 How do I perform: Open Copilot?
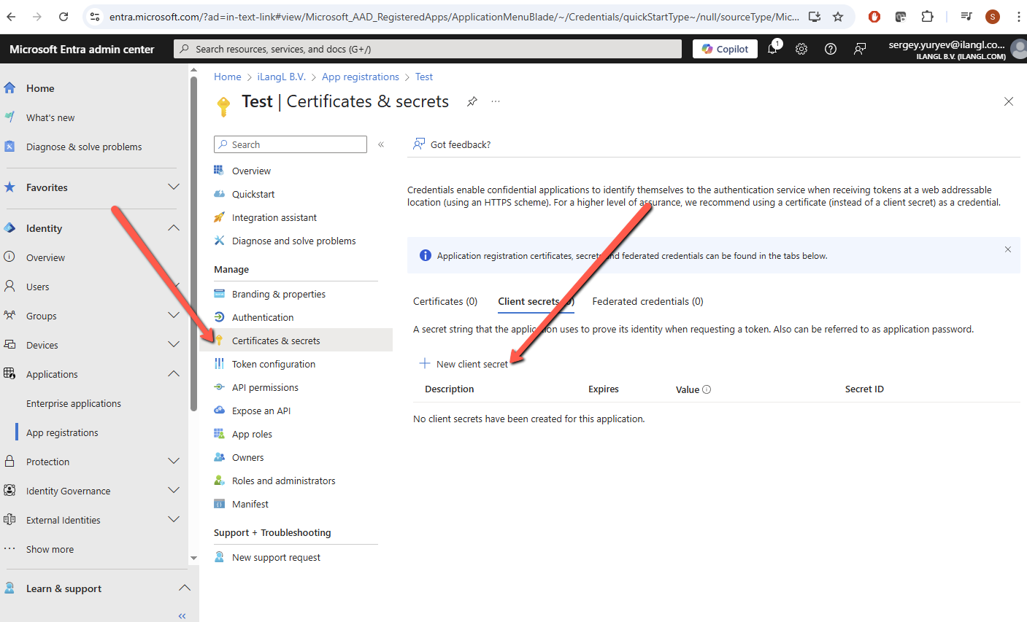(x=726, y=49)
